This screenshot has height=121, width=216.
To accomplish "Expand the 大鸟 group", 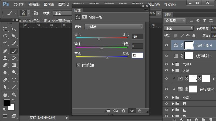I will tap(173, 70).
